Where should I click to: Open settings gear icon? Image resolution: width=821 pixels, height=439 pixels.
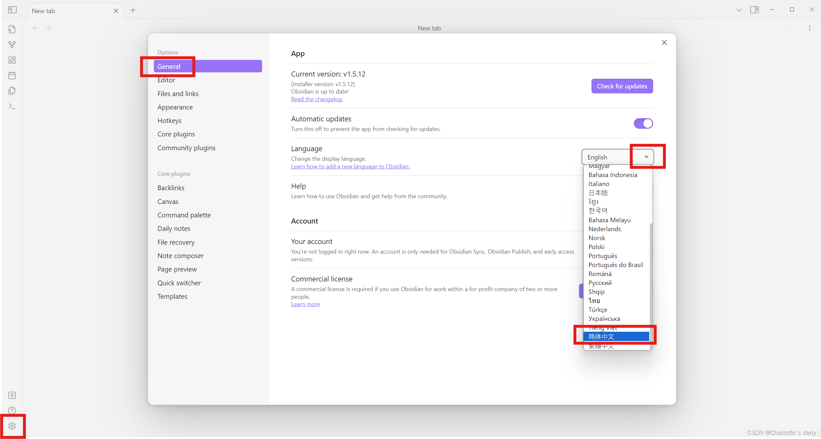point(12,426)
